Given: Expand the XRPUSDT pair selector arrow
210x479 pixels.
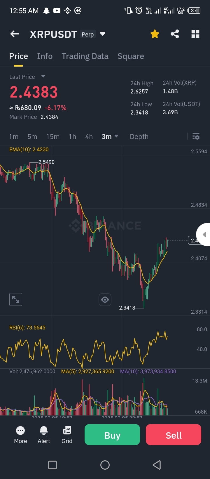Looking at the screenshot, I should 103,34.
